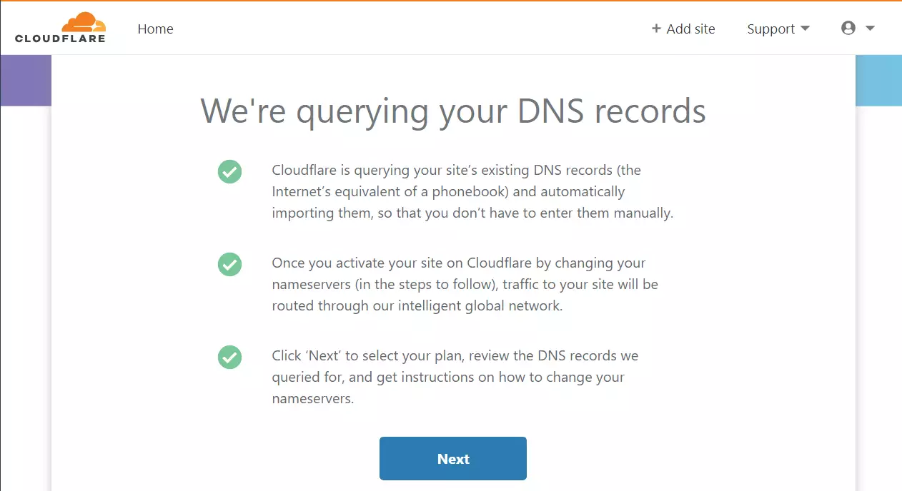Click the paragraph about querying existing DNS records
The image size is (902, 491).
[x=472, y=192]
